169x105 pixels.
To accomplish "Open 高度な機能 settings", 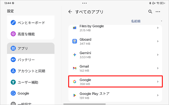I will [x=31, y=34].
